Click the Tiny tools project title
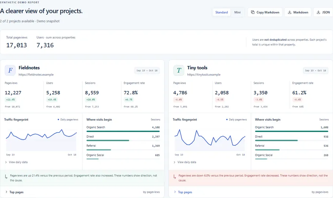This screenshot has width=333, height=198. click(x=197, y=68)
